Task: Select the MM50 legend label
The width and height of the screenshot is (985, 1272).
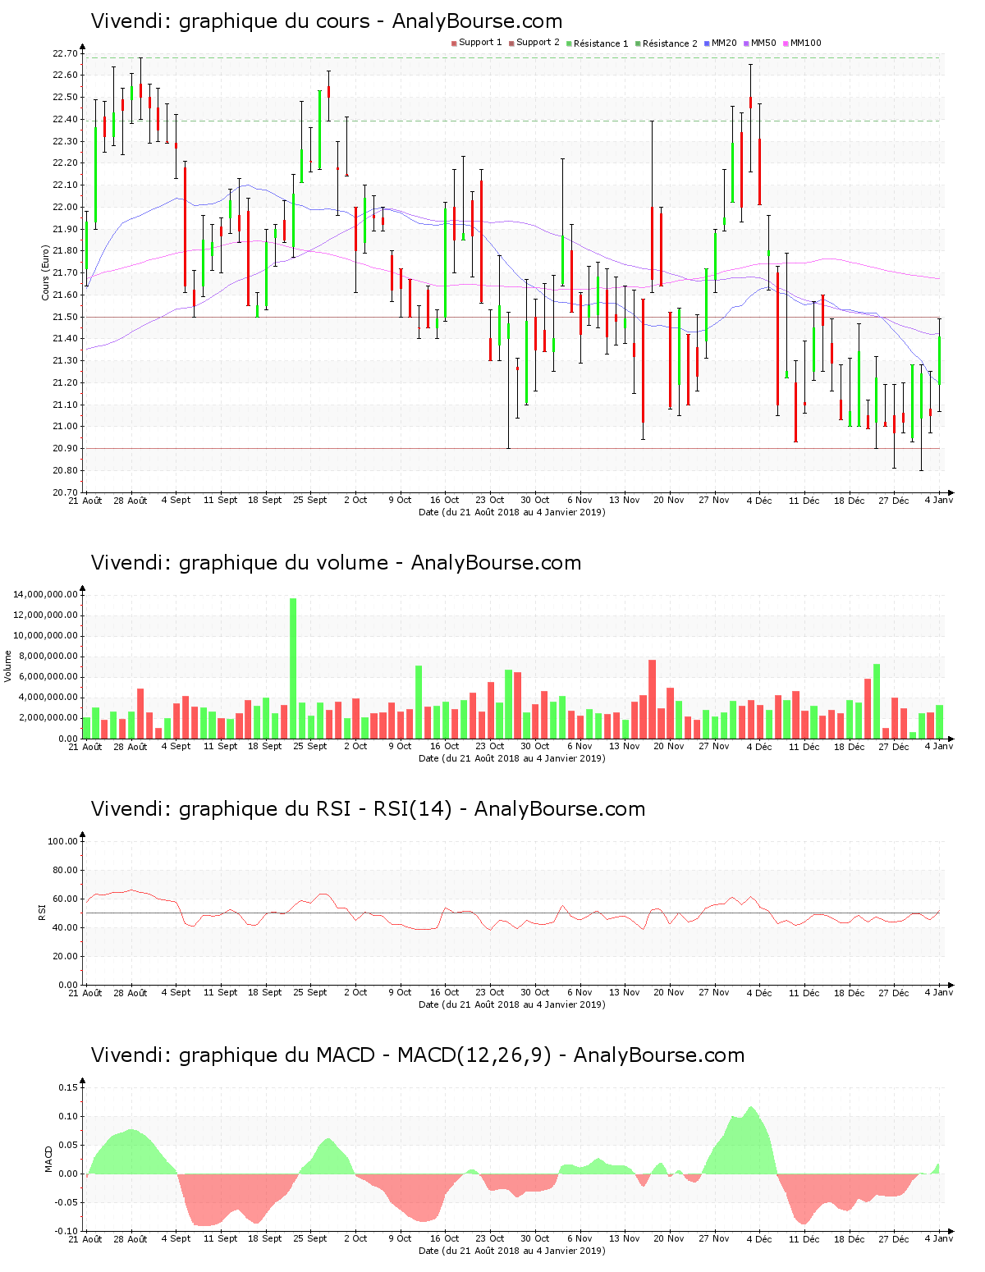Action: coord(763,43)
